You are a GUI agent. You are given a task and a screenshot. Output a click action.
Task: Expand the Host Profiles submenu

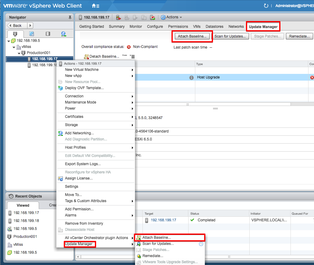click(132, 148)
